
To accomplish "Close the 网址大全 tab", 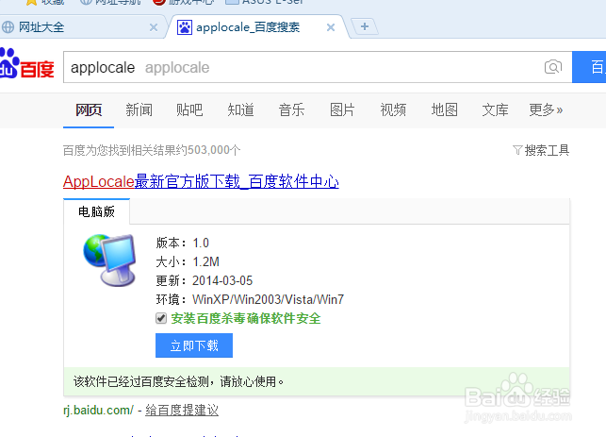I will [x=154, y=27].
